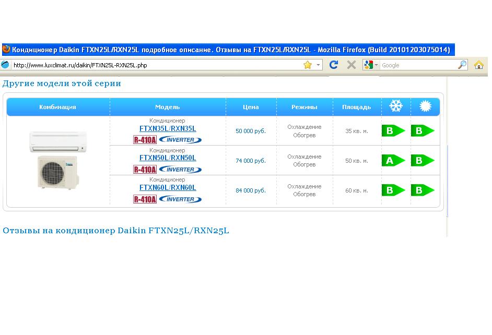Click the Площадь column header
This screenshot has height=335, width=492.
pyautogui.click(x=356, y=107)
